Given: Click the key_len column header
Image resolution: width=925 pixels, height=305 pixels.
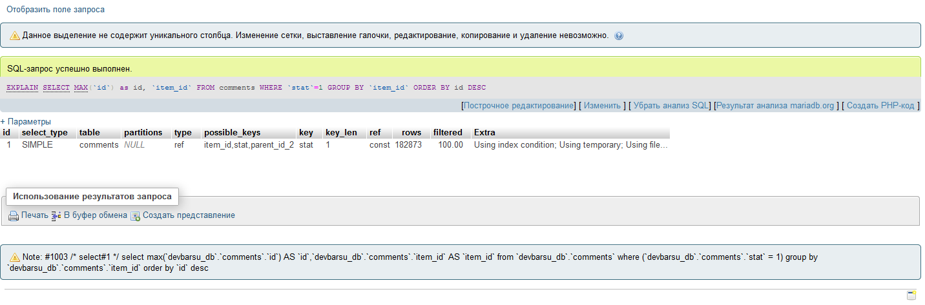Looking at the screenshot, I should (x=341, y=132).
